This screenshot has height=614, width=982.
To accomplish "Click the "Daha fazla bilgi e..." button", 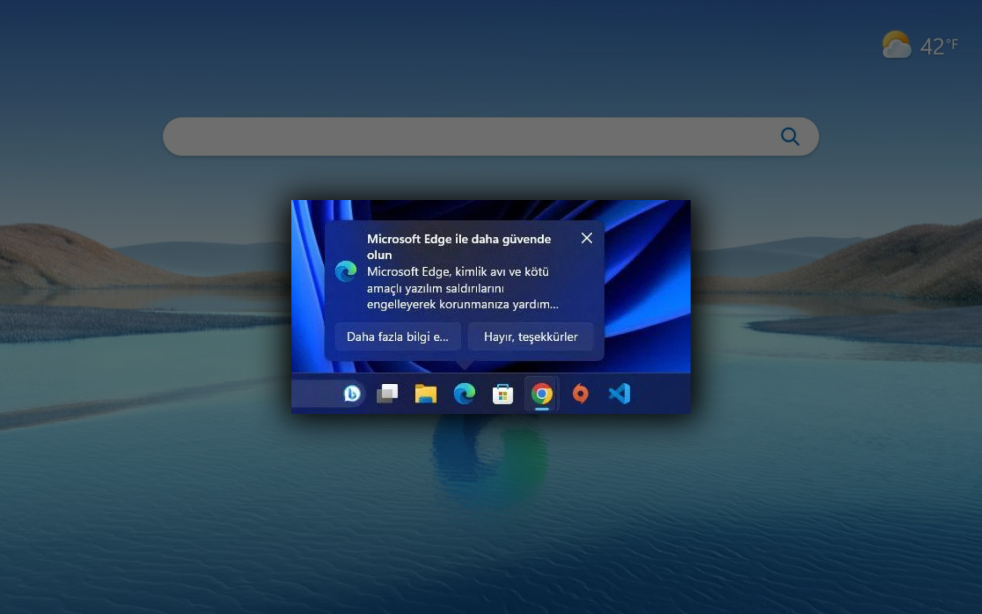I will tap(398, 337).
